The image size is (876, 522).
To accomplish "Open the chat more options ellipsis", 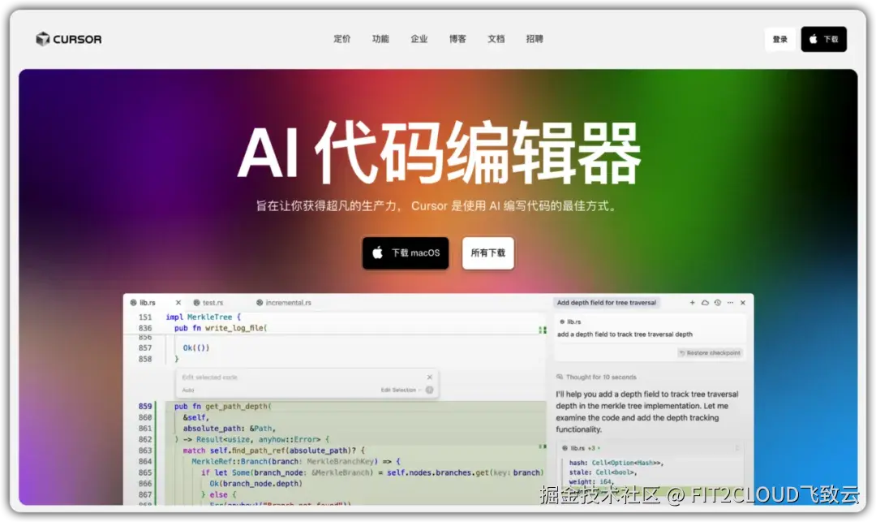I will coord(730,302).
